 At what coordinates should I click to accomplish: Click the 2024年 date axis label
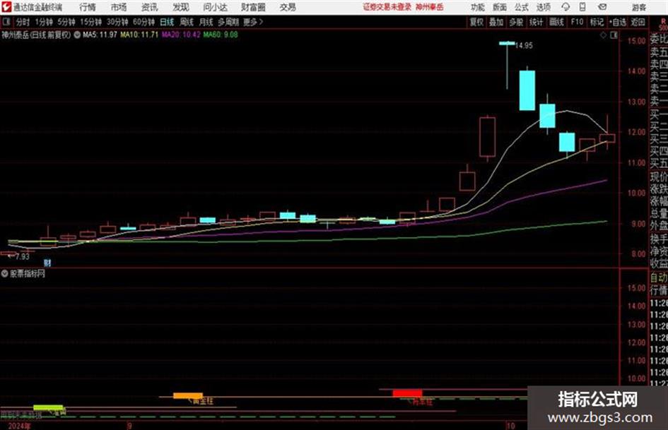[x=19, y=426]
